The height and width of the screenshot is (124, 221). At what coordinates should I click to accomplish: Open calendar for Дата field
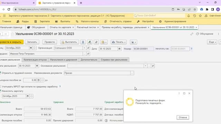click(119, 49)
